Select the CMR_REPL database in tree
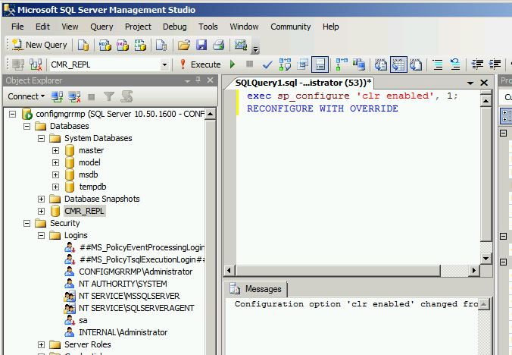This screenshot has width=512, height=355. pyautogui.click(x=83, y=211)
